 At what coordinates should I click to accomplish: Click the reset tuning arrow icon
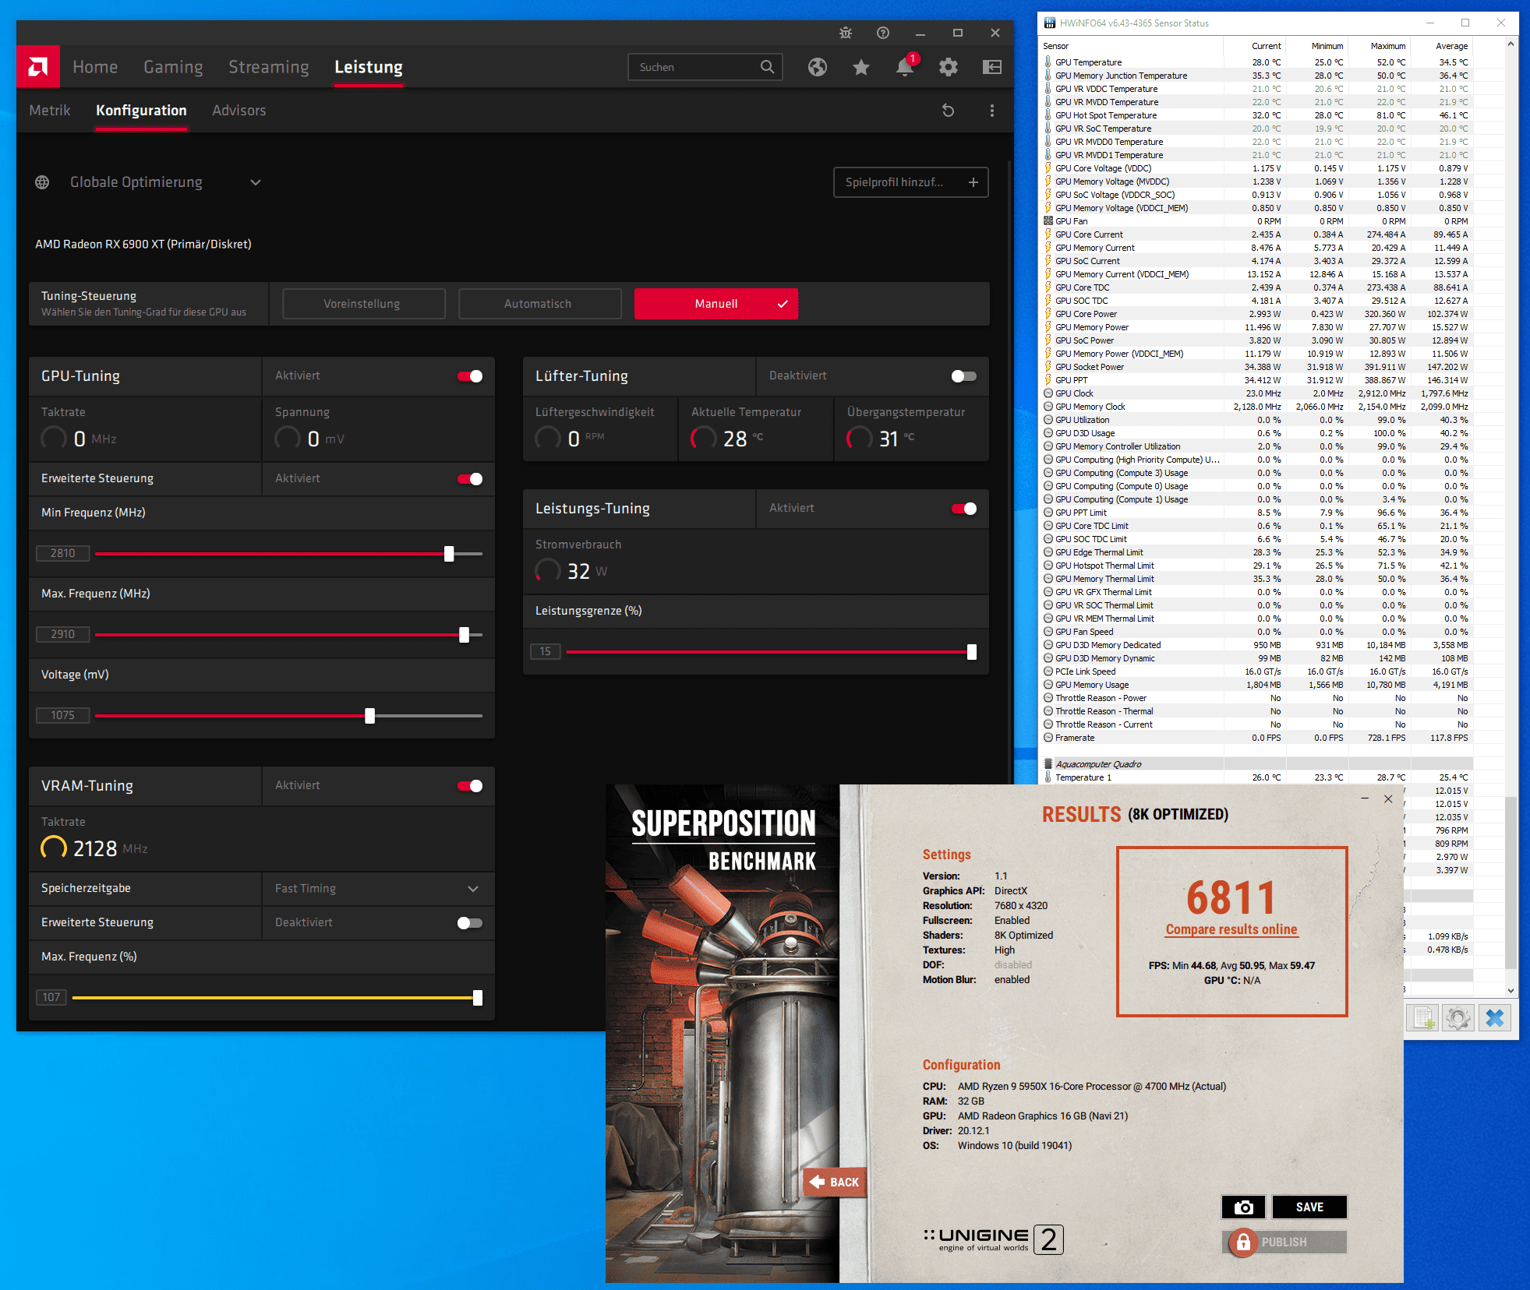point(949,111)
